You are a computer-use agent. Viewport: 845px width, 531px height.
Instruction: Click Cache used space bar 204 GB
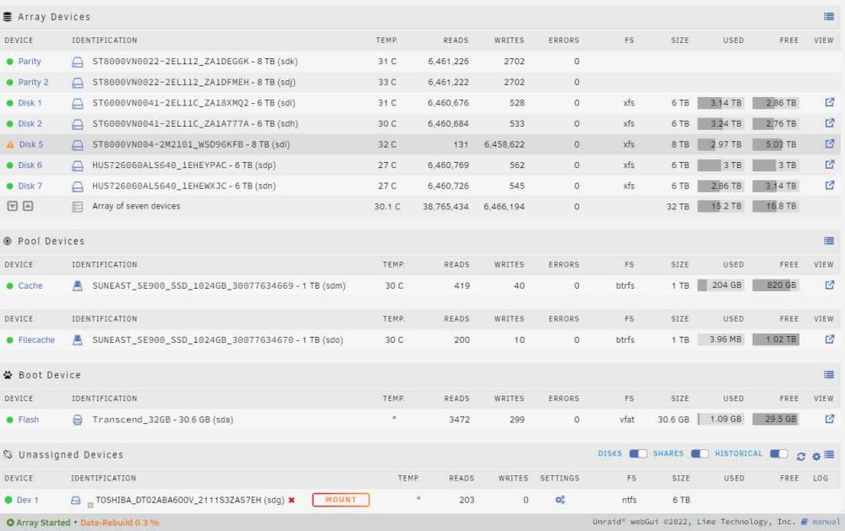(721, 284)
